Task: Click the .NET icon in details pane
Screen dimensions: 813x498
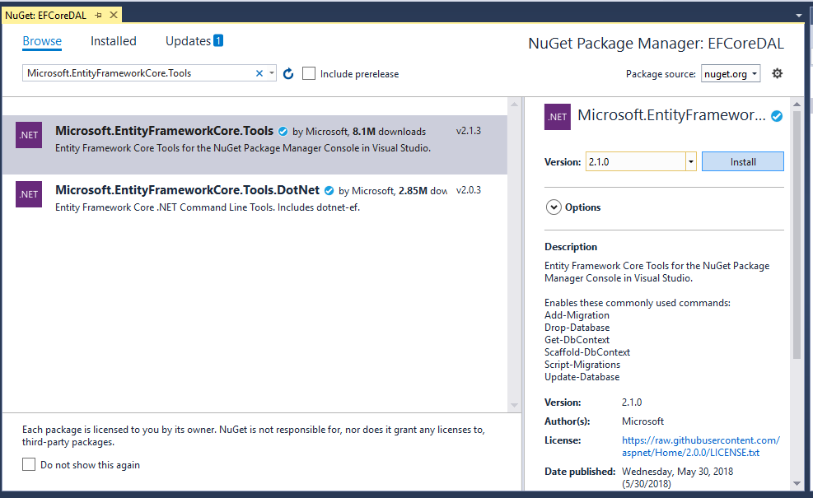Action: 558,117
